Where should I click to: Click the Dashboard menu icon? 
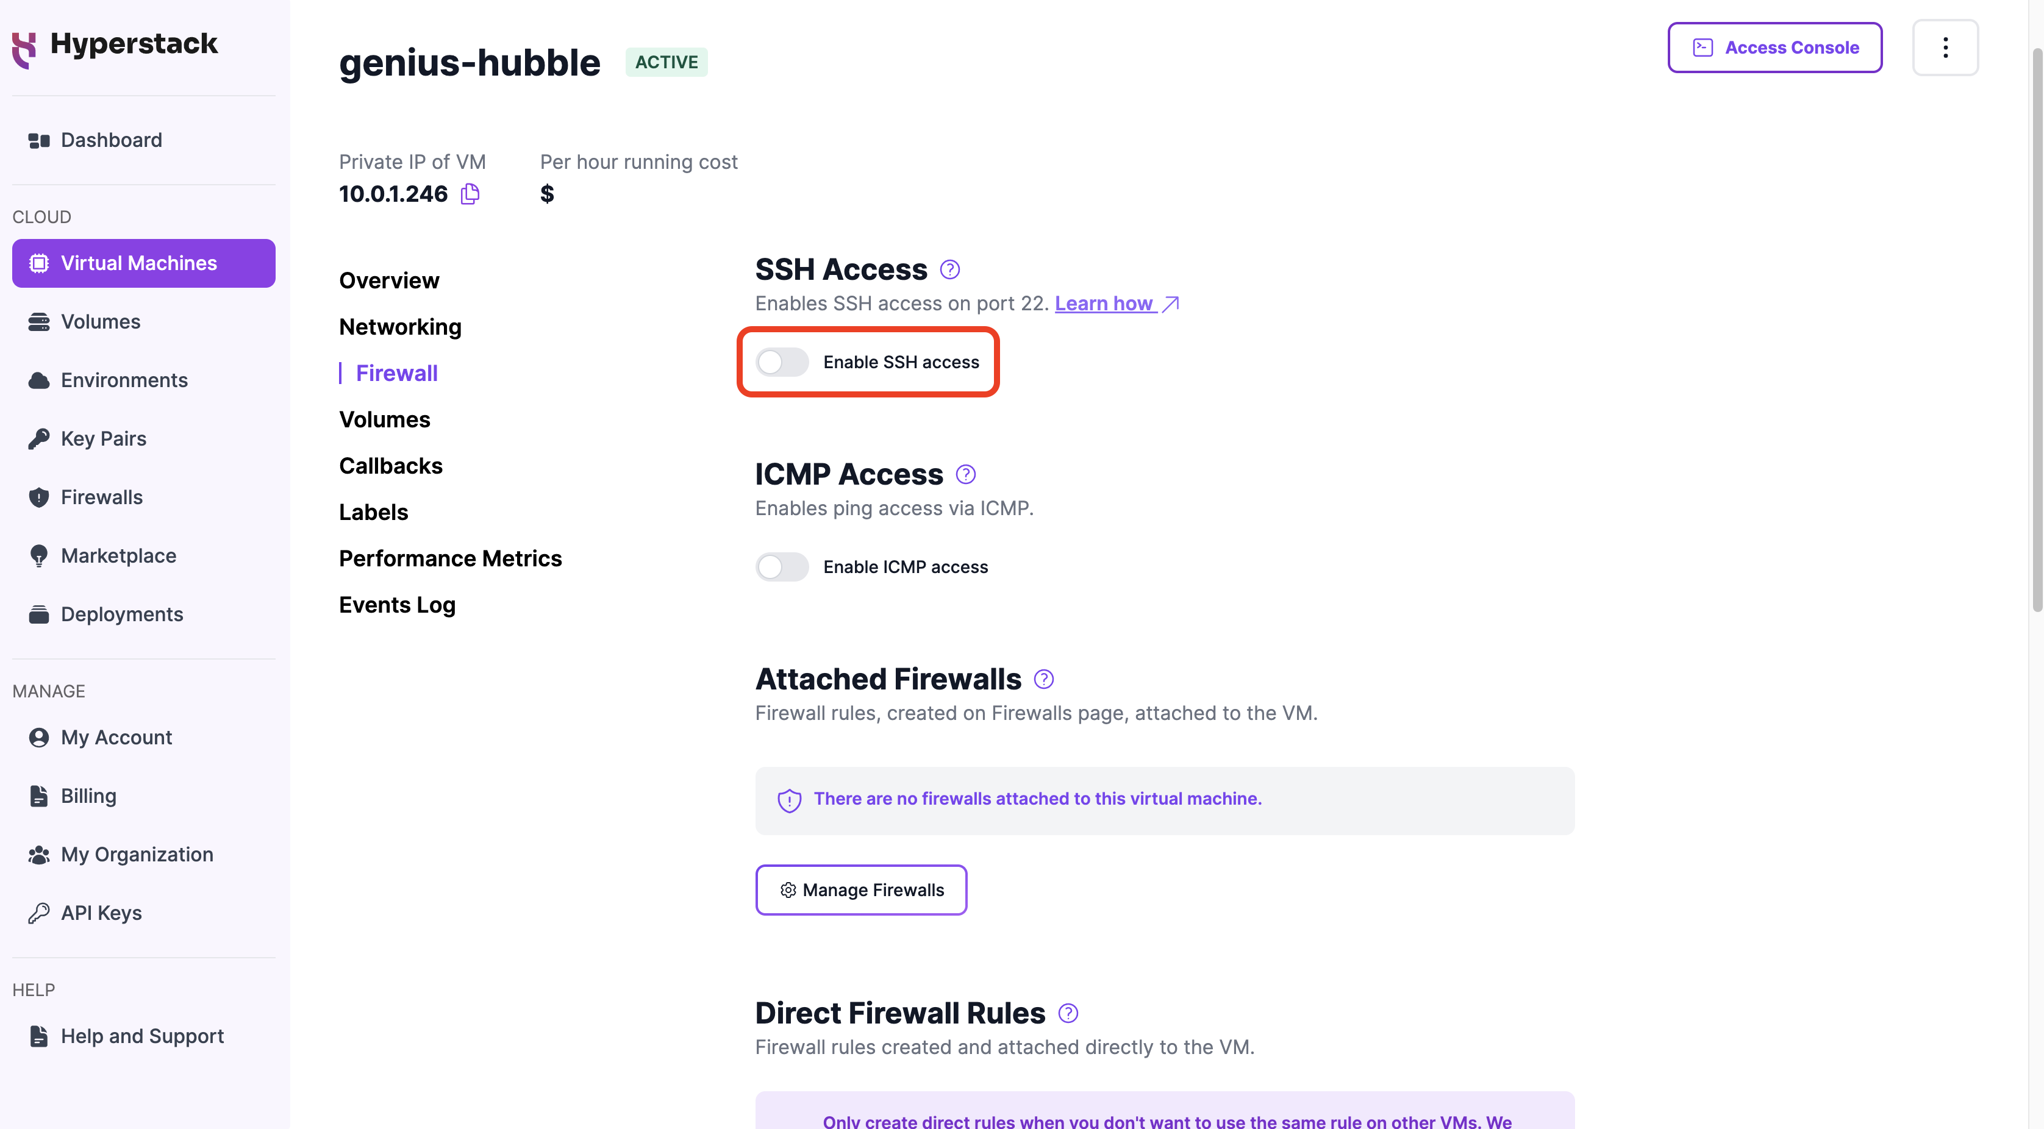point(38,139)
